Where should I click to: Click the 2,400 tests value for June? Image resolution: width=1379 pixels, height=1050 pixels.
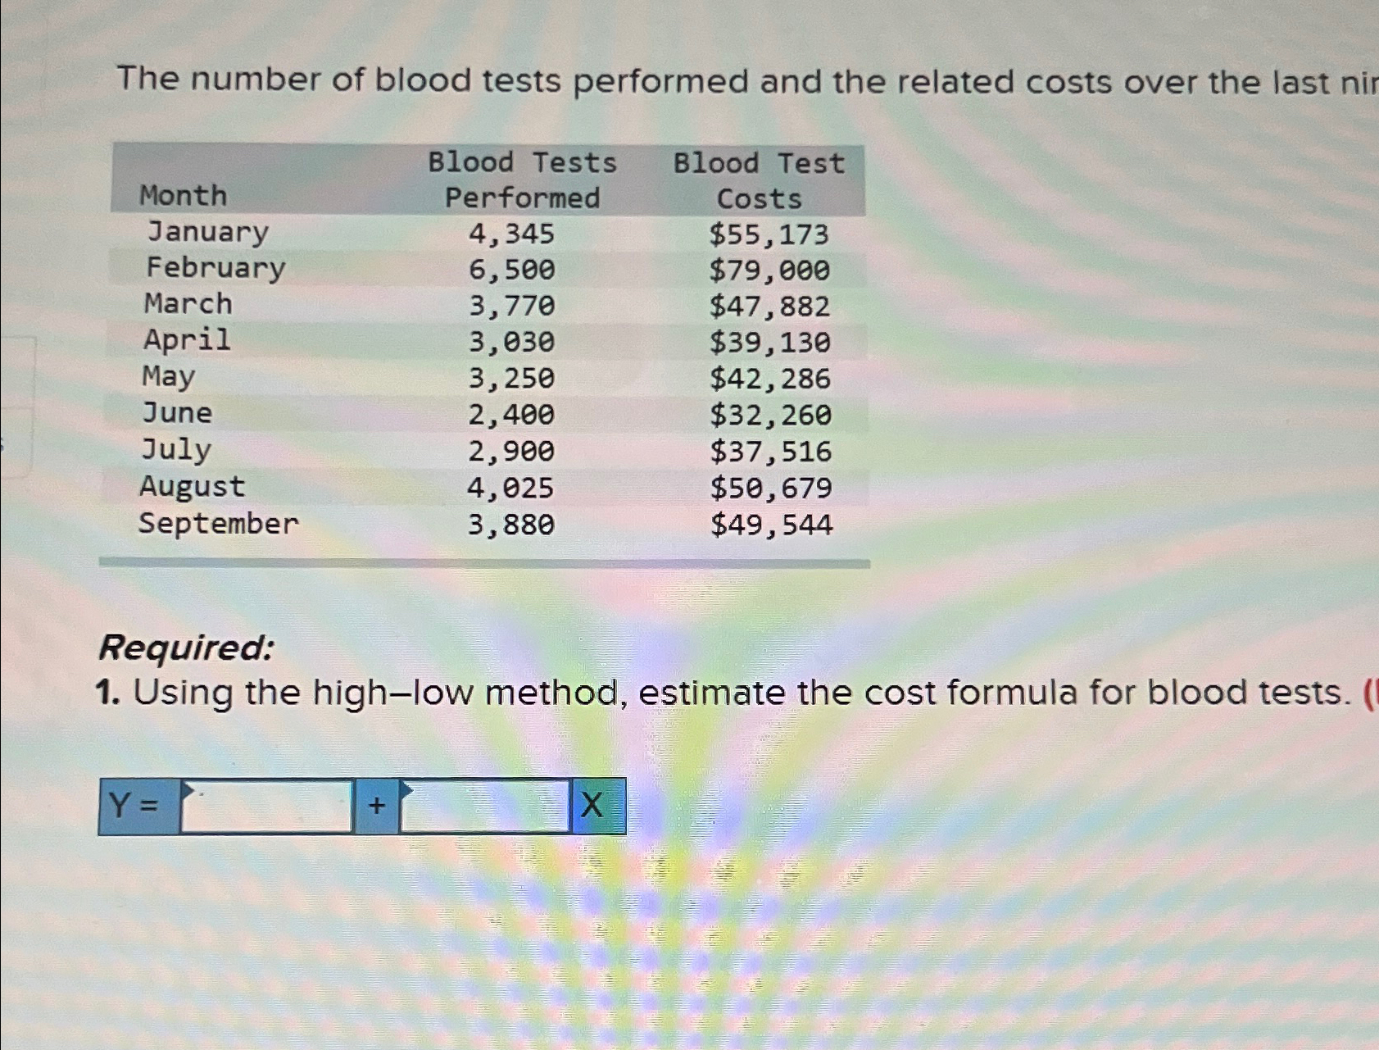[x=510, y=414]
